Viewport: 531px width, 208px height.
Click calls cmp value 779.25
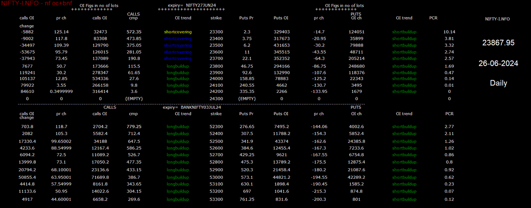pos(134,127)
